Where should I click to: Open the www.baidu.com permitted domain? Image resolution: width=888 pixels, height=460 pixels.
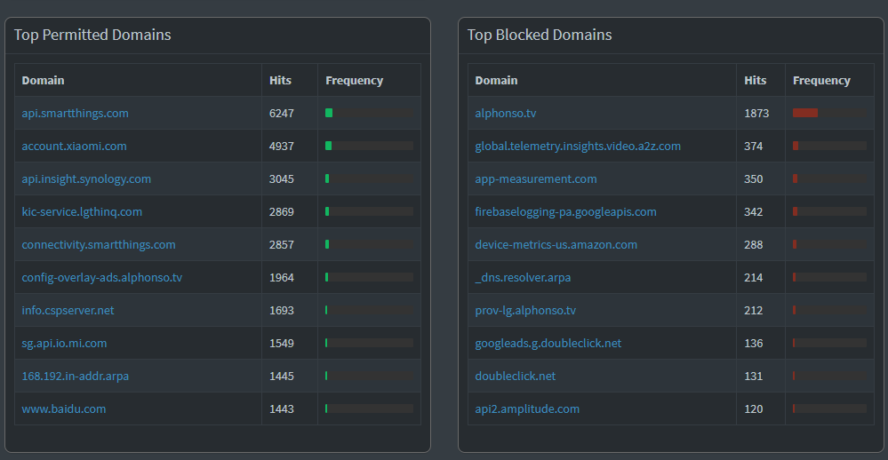coord(63,408)
